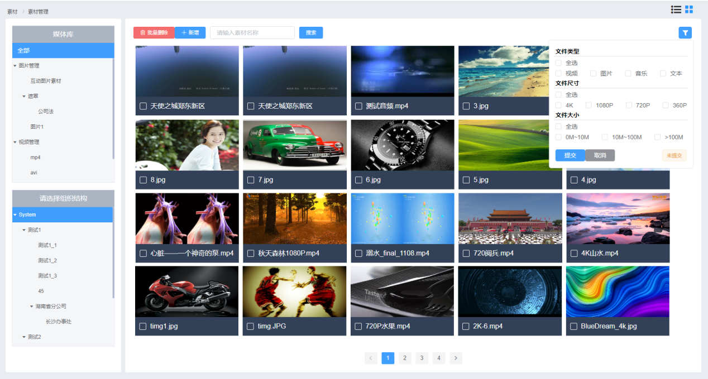Go to previous page arrow

371,358
